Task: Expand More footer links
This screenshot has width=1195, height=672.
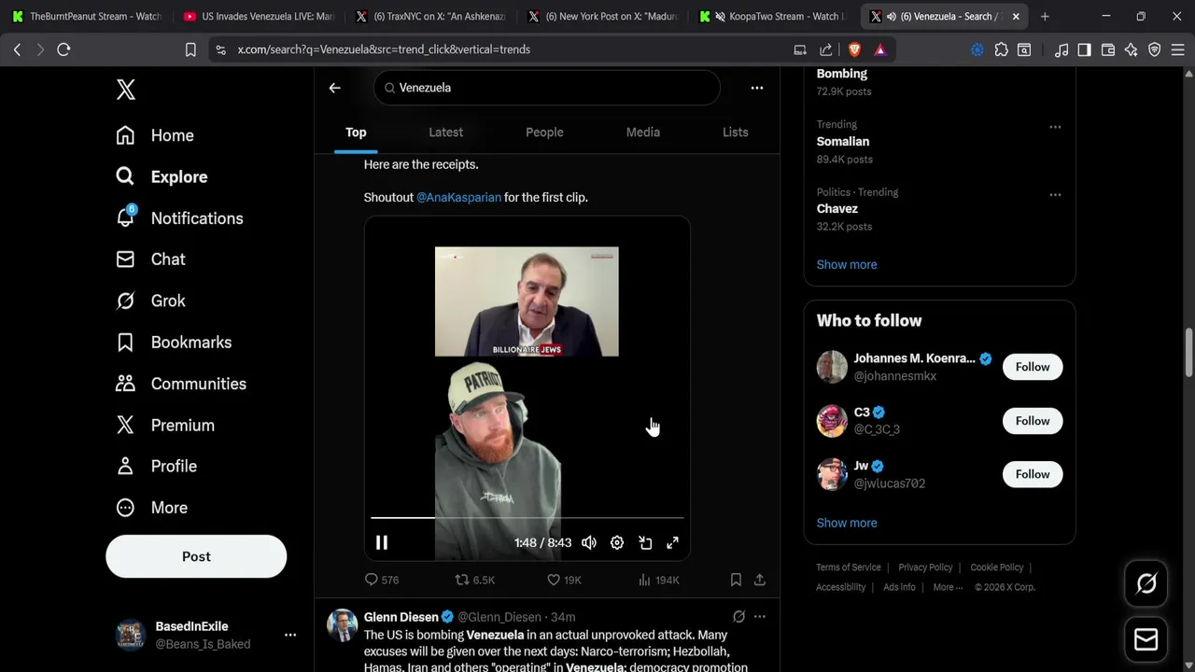Action: click(x=949, y=587)
